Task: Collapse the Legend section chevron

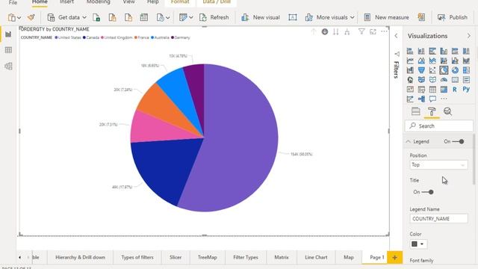Action: pos(409,141)
